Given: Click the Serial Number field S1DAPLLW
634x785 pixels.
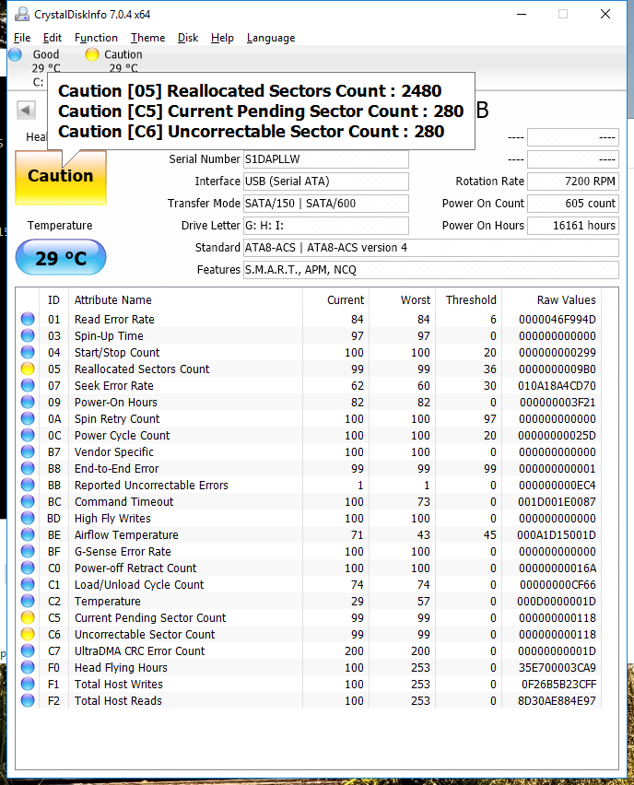Looking at the screenshot, I should [x=326, y=159].
